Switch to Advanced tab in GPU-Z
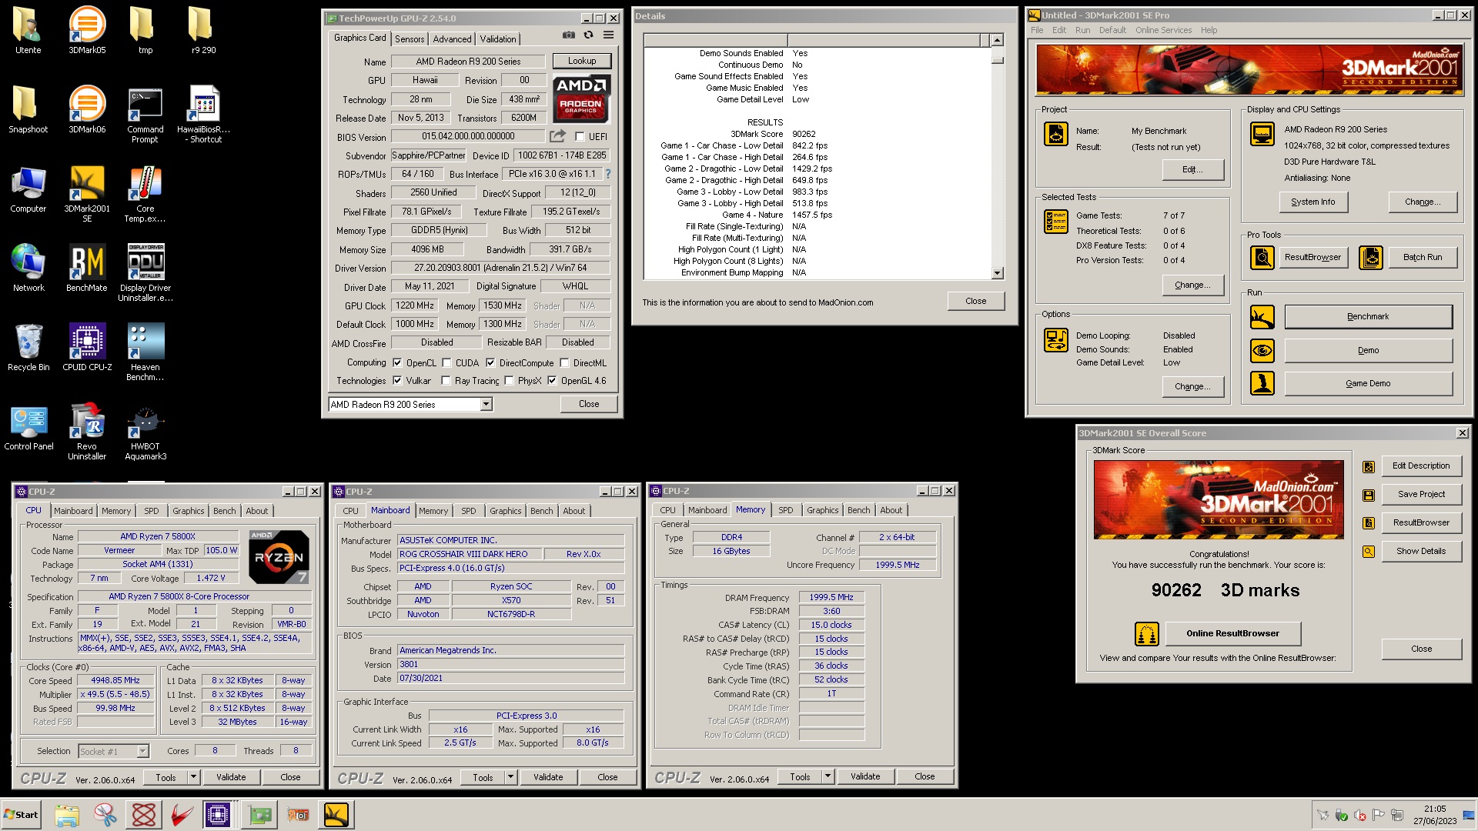 tap(452, 39)
